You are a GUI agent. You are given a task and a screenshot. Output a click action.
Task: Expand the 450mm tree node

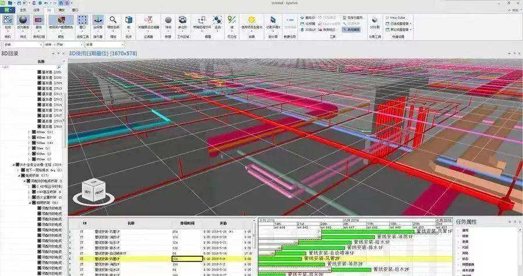30,137
